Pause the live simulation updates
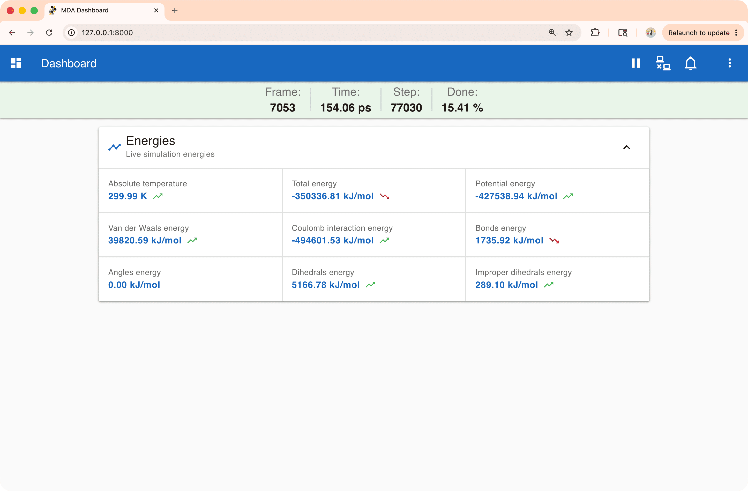The height and width of the screenshot is (491, 748). [636, 63]
